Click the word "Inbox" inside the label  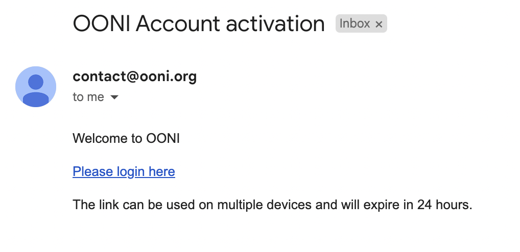point(355,23)
